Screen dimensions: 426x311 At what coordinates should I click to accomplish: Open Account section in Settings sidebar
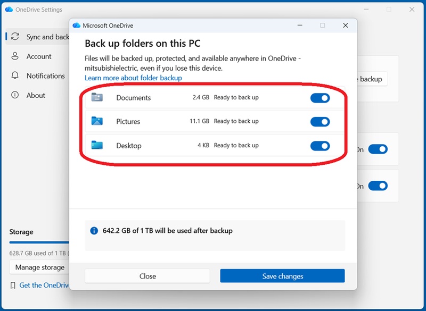point(37,56)
